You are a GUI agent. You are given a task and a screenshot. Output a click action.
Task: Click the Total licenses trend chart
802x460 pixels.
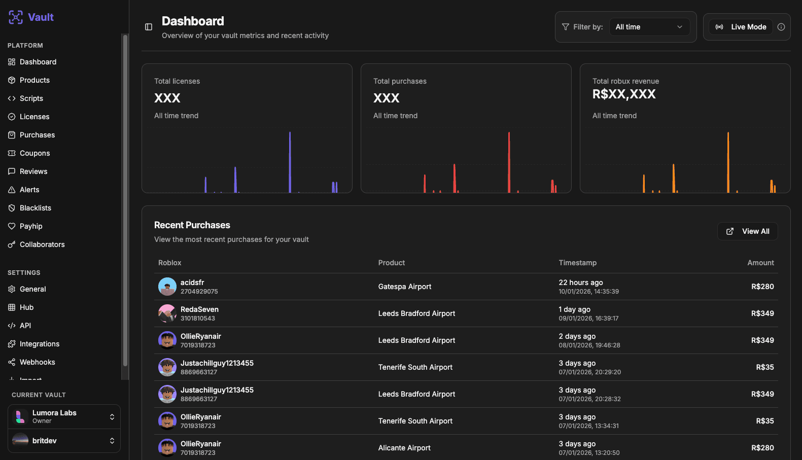(247, 160)
